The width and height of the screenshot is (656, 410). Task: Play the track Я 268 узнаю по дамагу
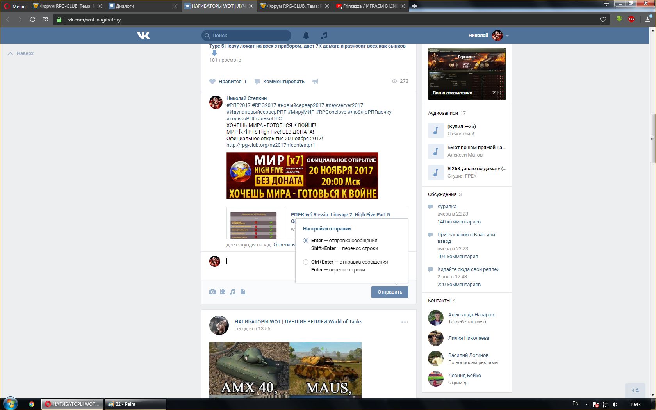point(436,173)
